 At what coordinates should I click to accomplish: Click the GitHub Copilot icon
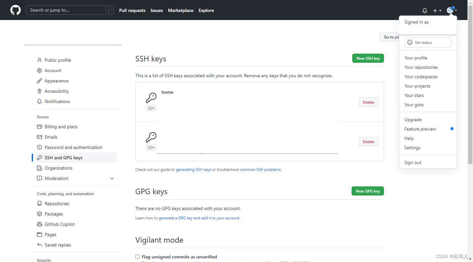(x=39, y=224)
